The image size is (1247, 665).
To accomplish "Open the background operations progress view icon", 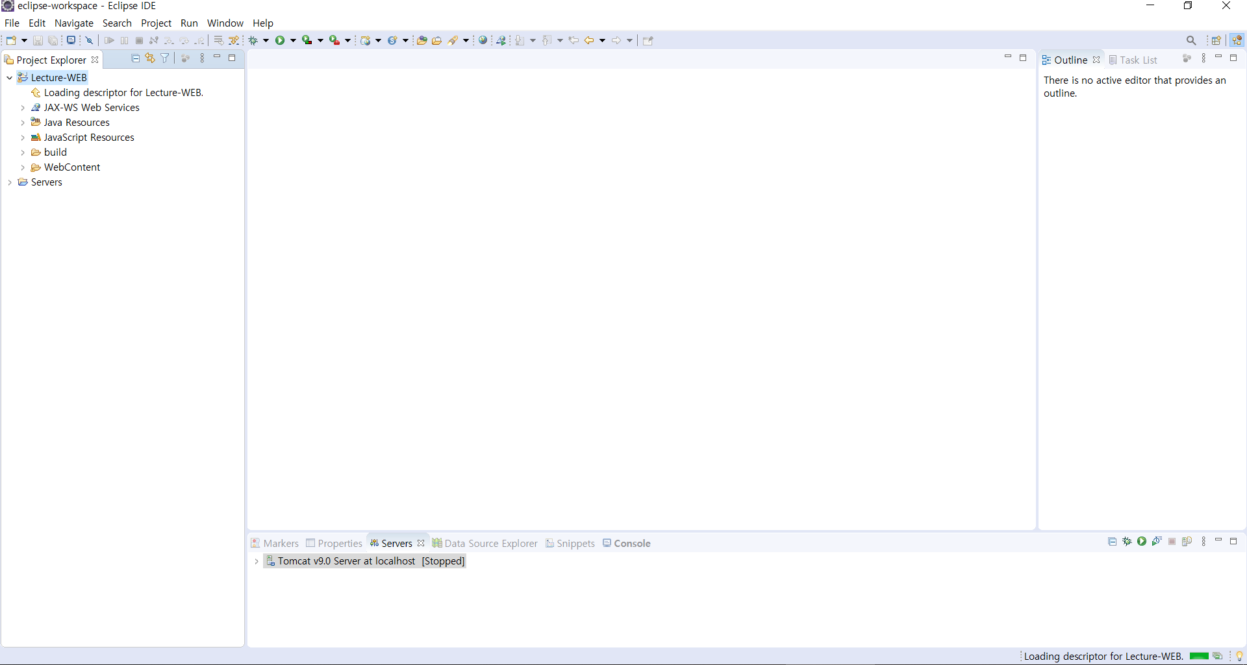I will click(1218, 657).
